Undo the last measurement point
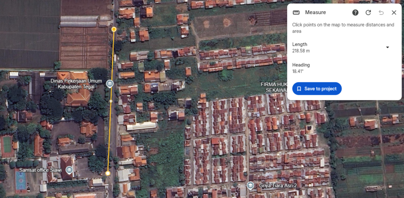404x198 pixels. 381,12
